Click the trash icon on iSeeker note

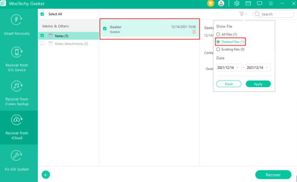194,32
